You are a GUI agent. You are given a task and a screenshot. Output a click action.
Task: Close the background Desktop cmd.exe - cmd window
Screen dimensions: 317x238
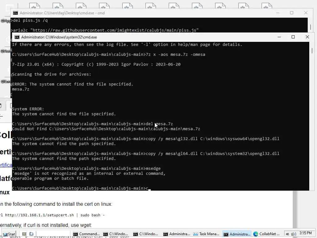tap(306, 13)
